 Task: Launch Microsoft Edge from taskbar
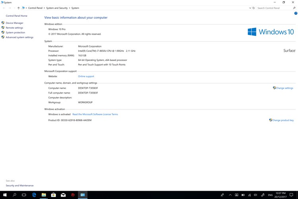(34, 195)
